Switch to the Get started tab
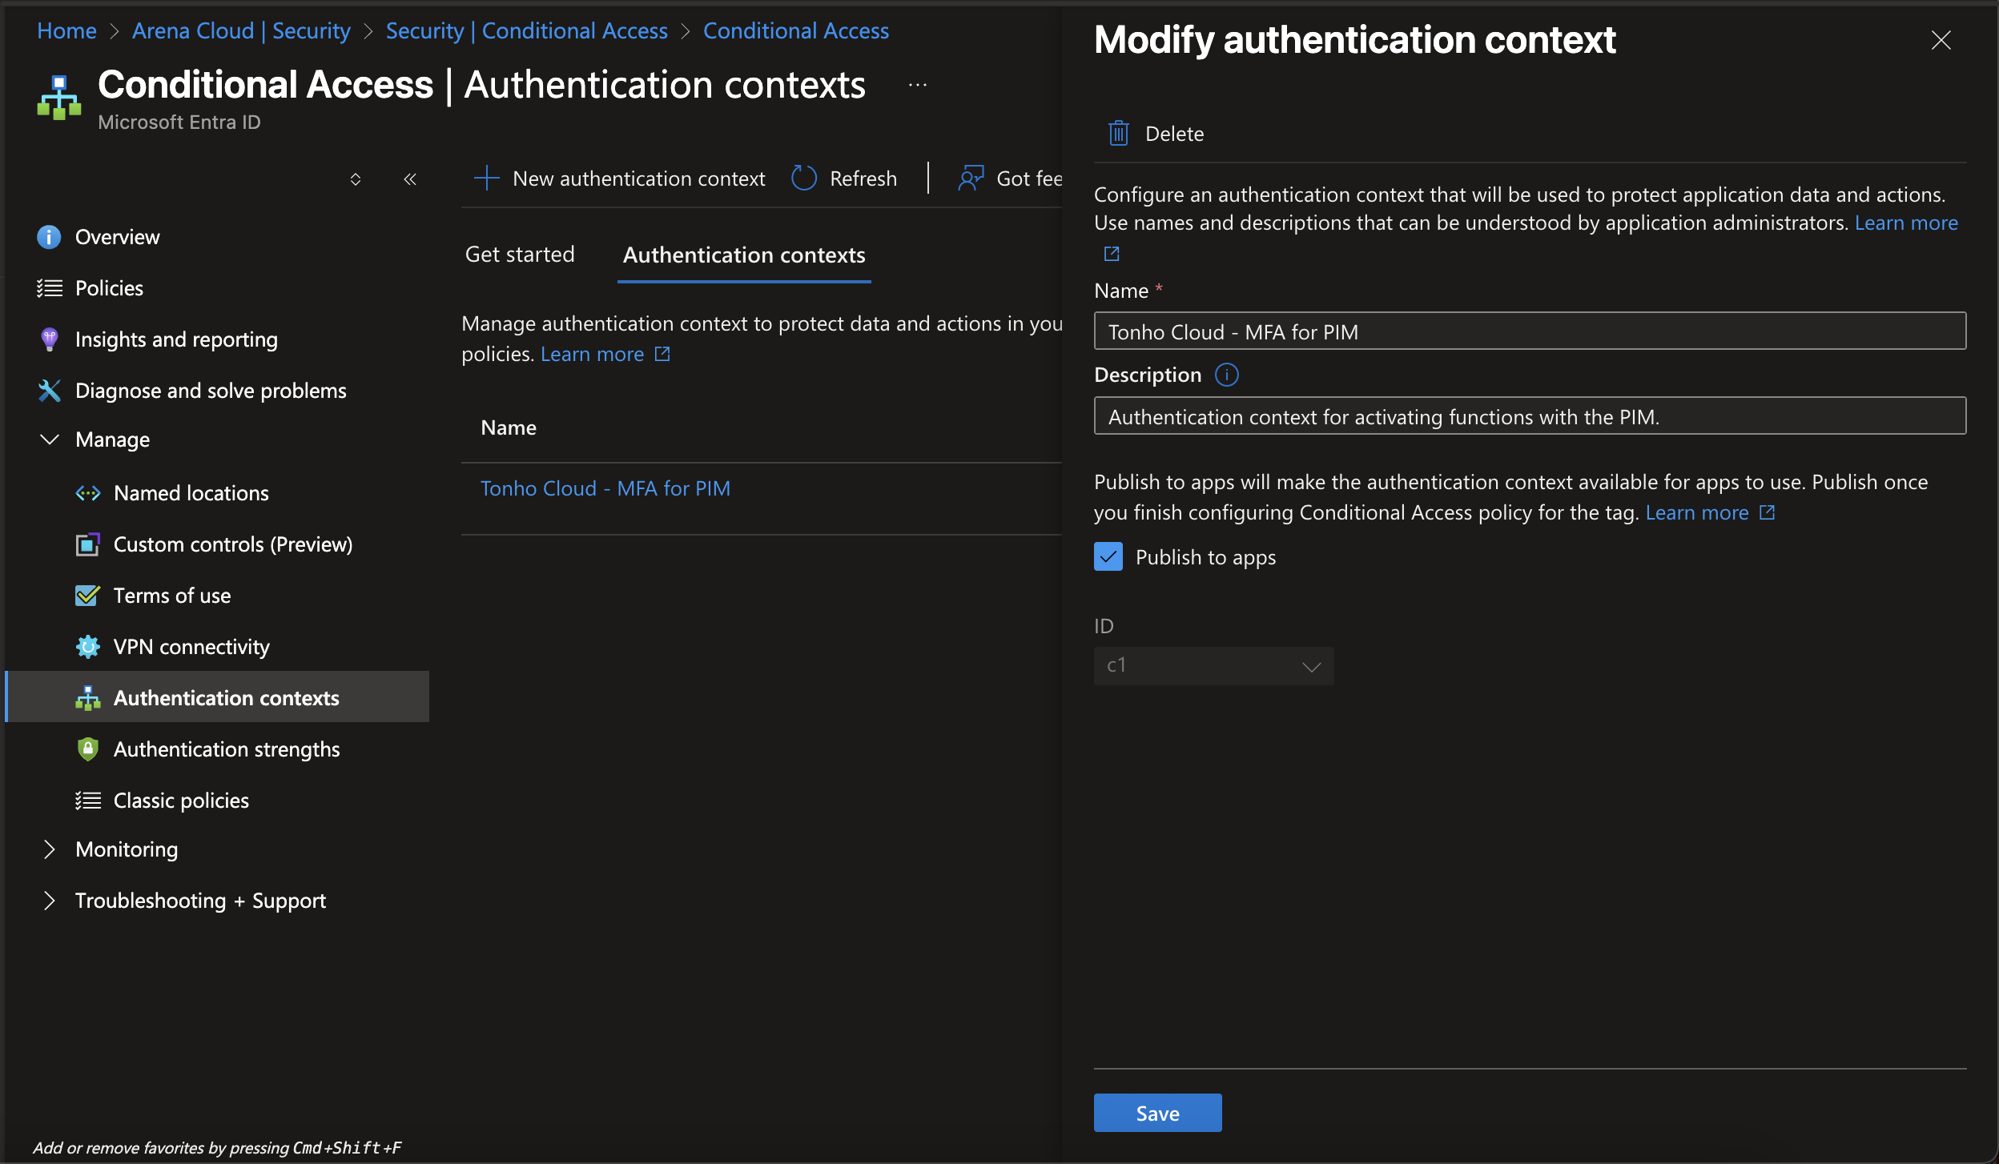This screenshot has width=1999, height=1164. pyautogui.click(x=520, y=255)
